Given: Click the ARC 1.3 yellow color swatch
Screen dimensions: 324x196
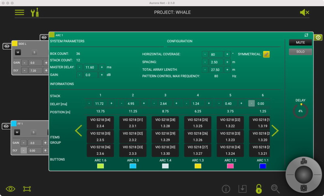Looking at the screenshot, I should [198, 166].
